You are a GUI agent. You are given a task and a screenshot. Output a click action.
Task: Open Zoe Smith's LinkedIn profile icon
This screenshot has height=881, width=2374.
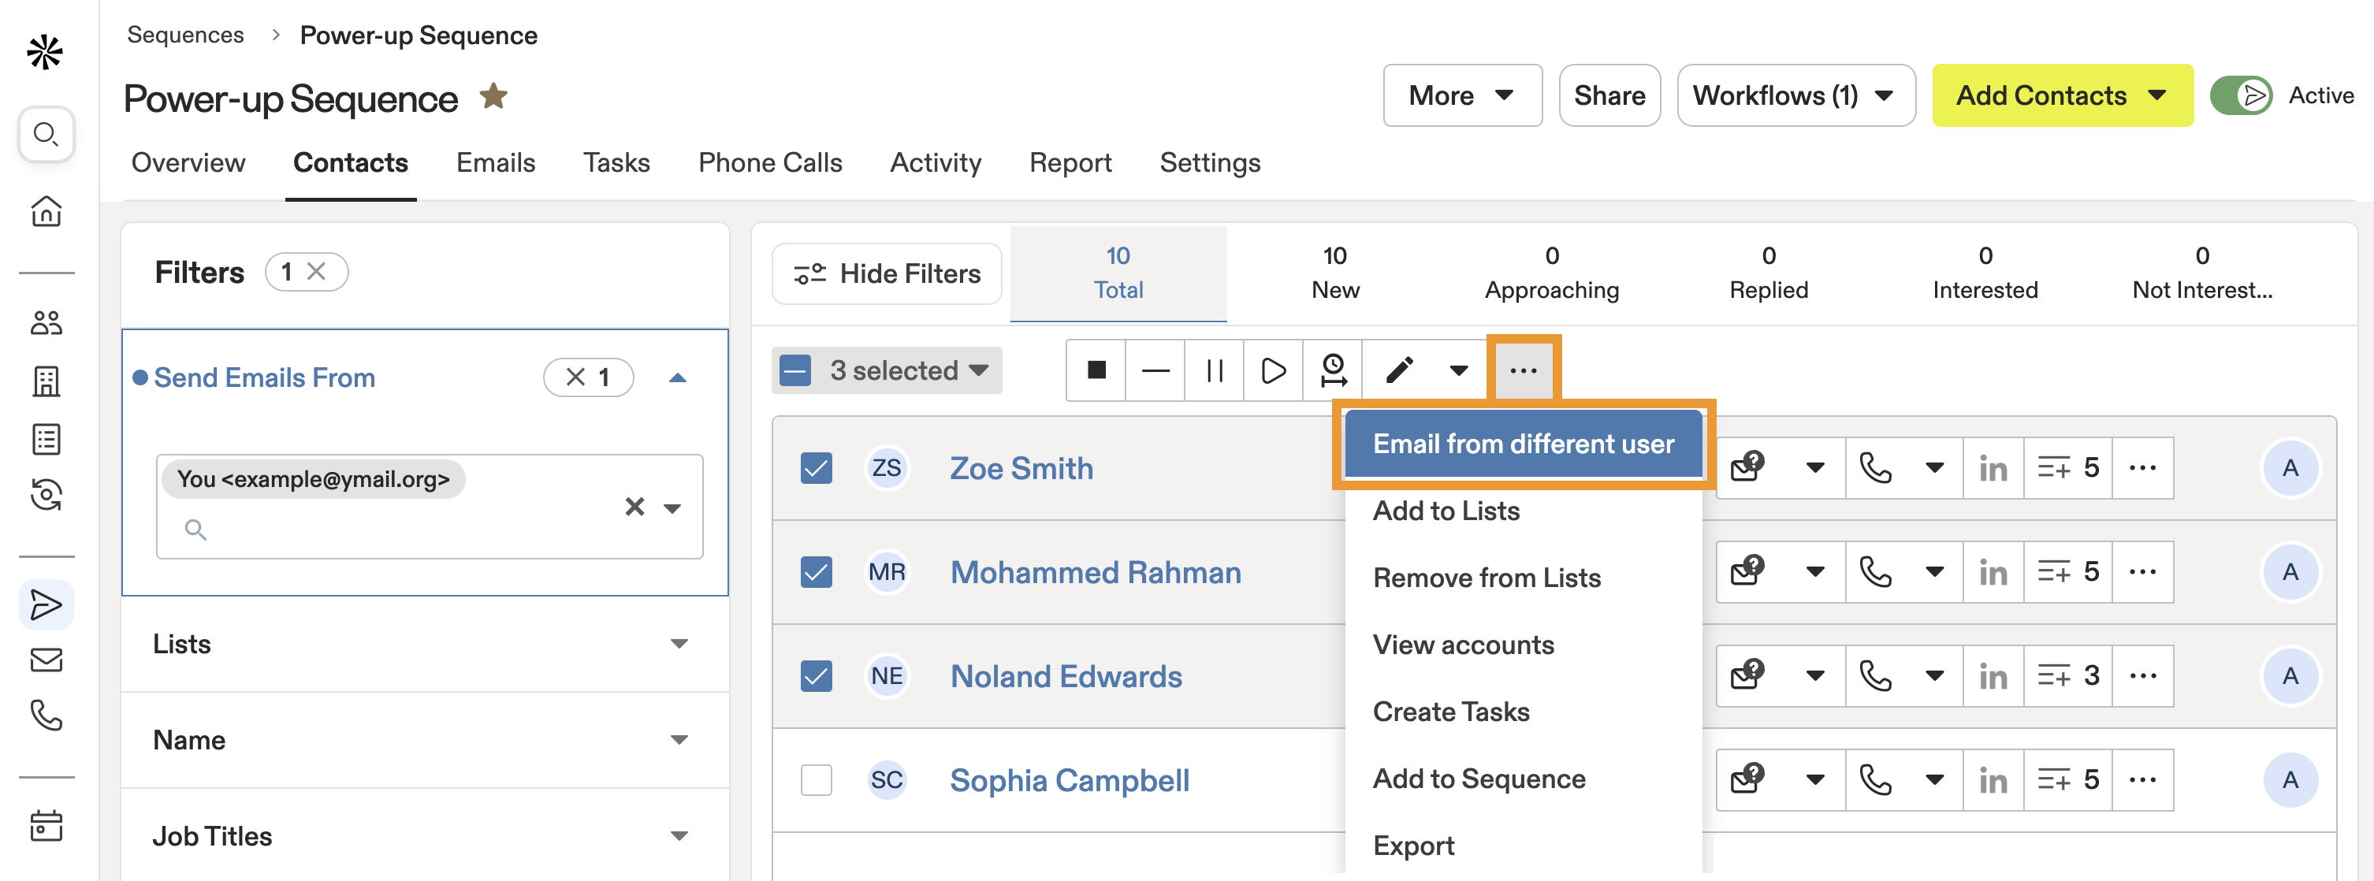[x=1993, y=468]
